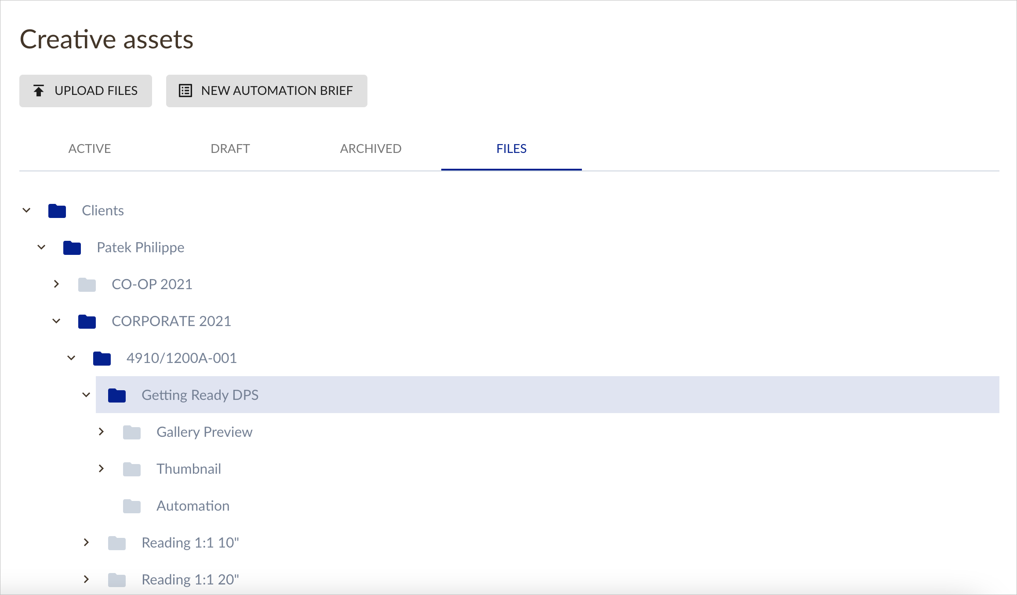Select the Getting Ready DPS label
The image size is (1017, 595).
tap(200, 395)
